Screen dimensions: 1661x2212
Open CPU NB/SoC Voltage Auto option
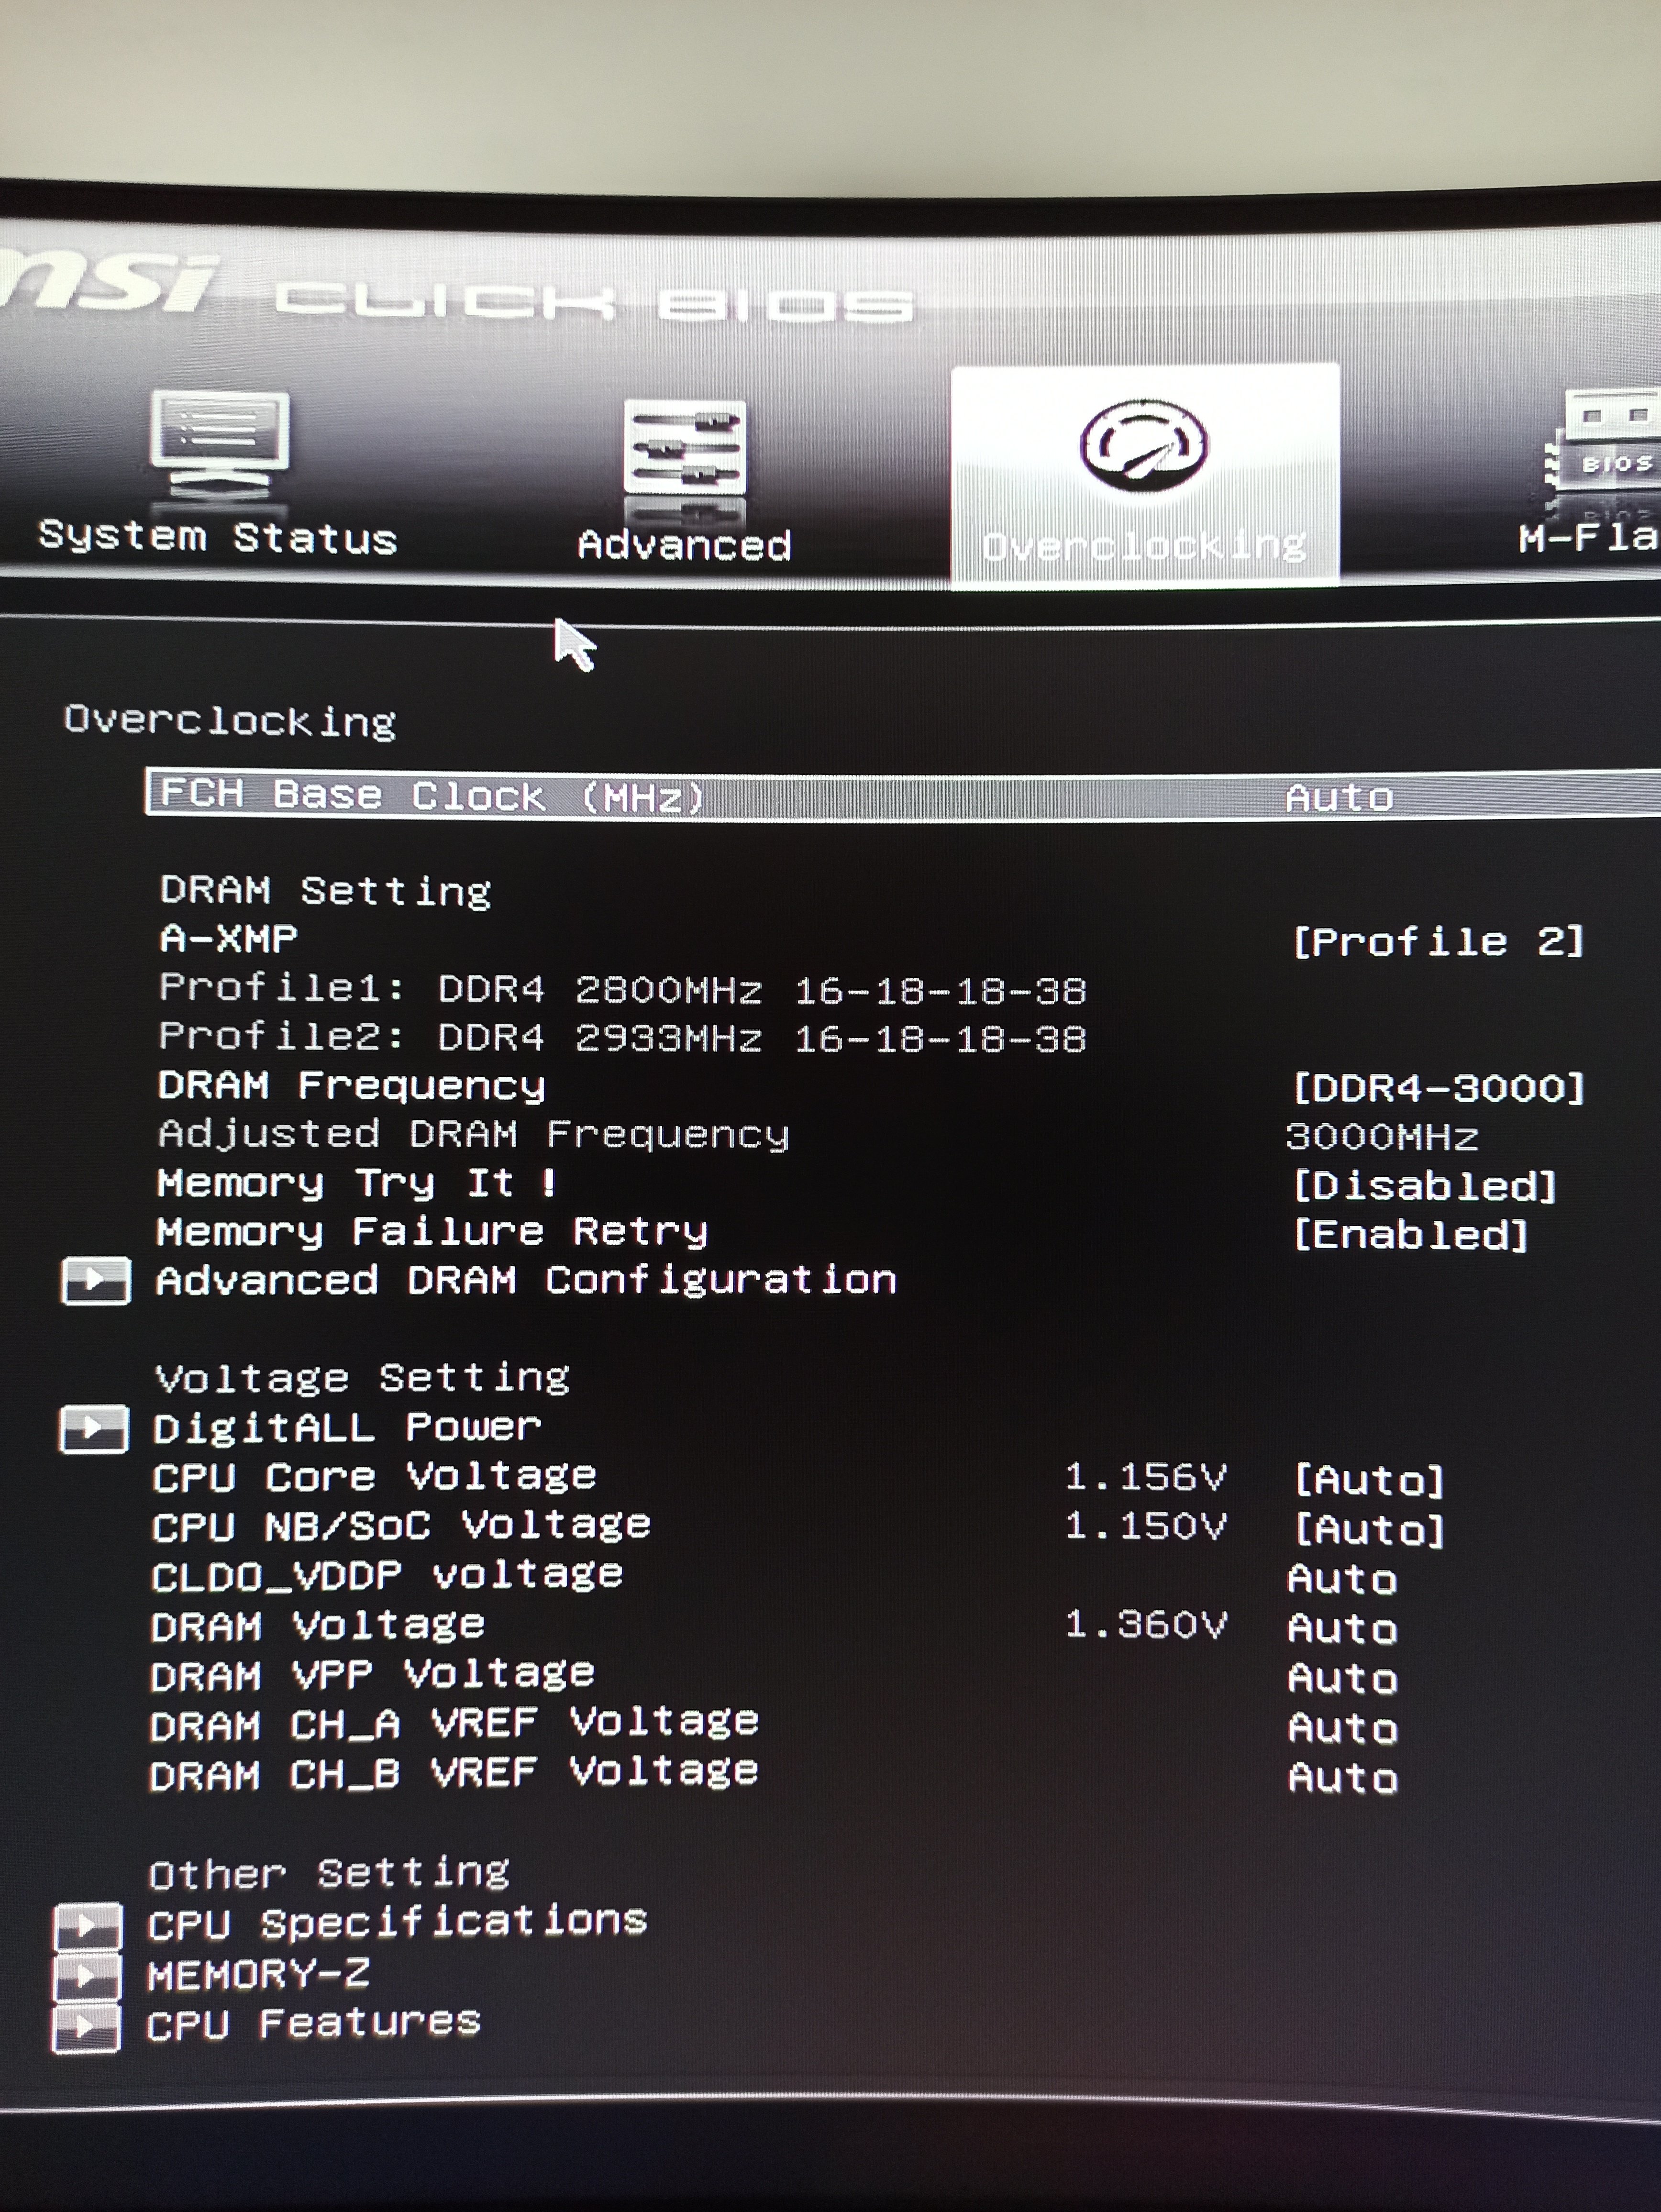click(1368, 1529)
